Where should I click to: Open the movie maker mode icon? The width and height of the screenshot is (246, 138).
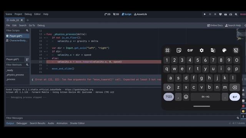click(236, 14)
